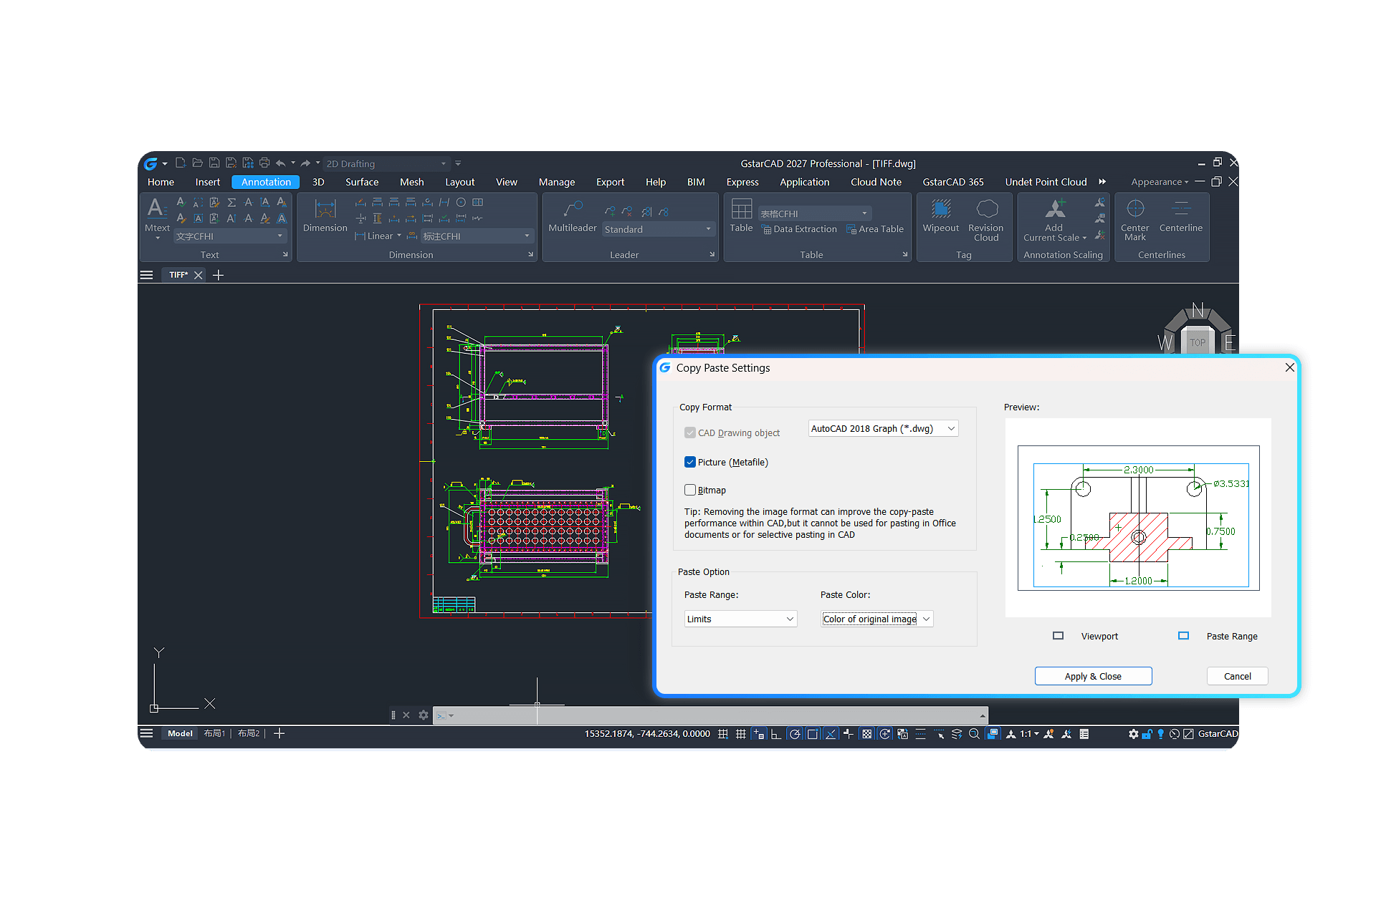Click the Paste Range legend color swatch

pos(1183,636)
